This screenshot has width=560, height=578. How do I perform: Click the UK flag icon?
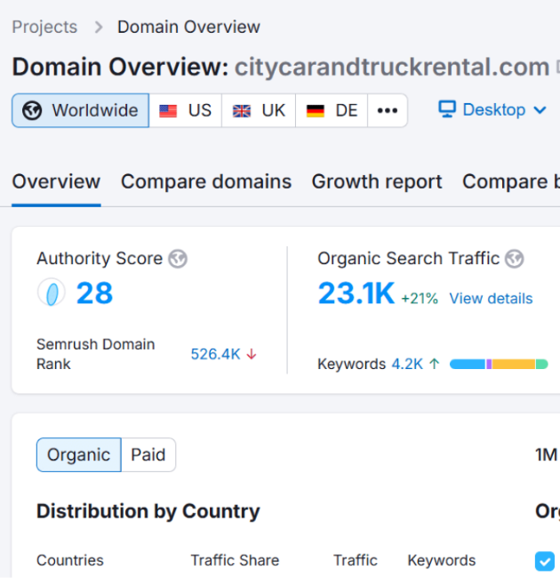tap(242, 110)
